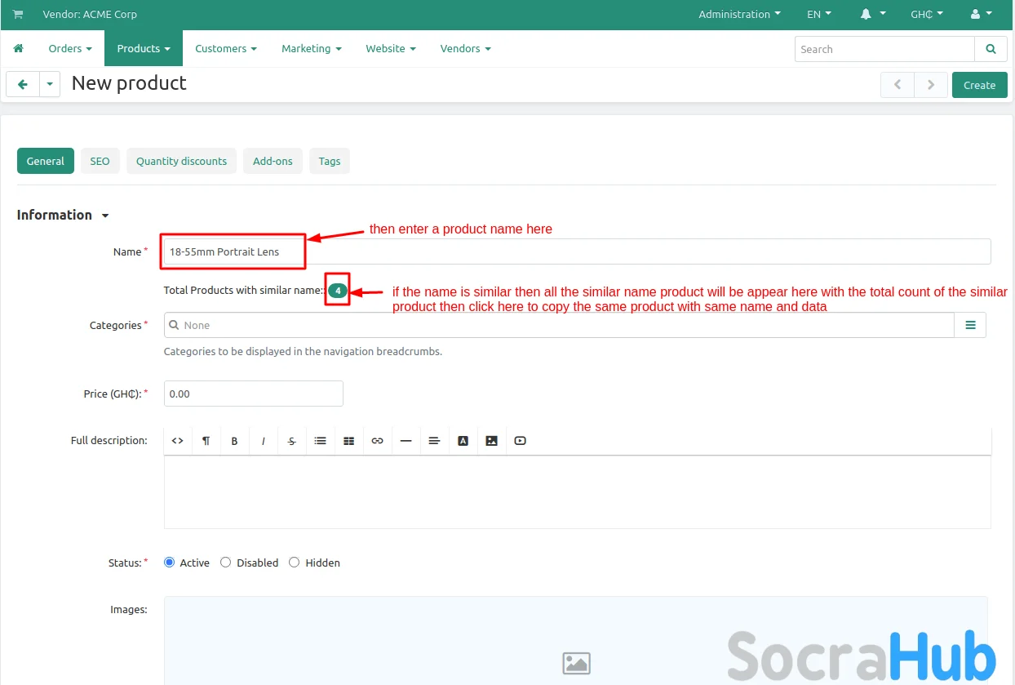Expand the Orders menu
The height and width of the screenshot is (685, 1015).
[x=70, y=49]
